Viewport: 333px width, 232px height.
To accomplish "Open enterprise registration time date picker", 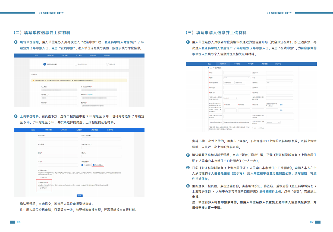I will [273, 122].
